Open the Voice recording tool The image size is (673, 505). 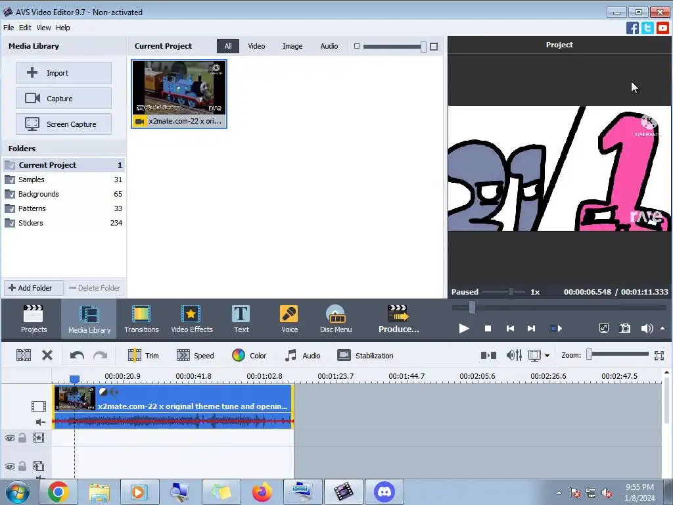289,319
